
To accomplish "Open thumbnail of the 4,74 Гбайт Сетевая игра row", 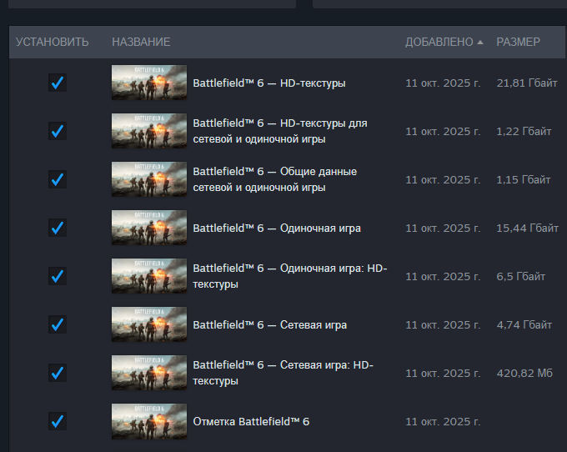I will 149,324.
